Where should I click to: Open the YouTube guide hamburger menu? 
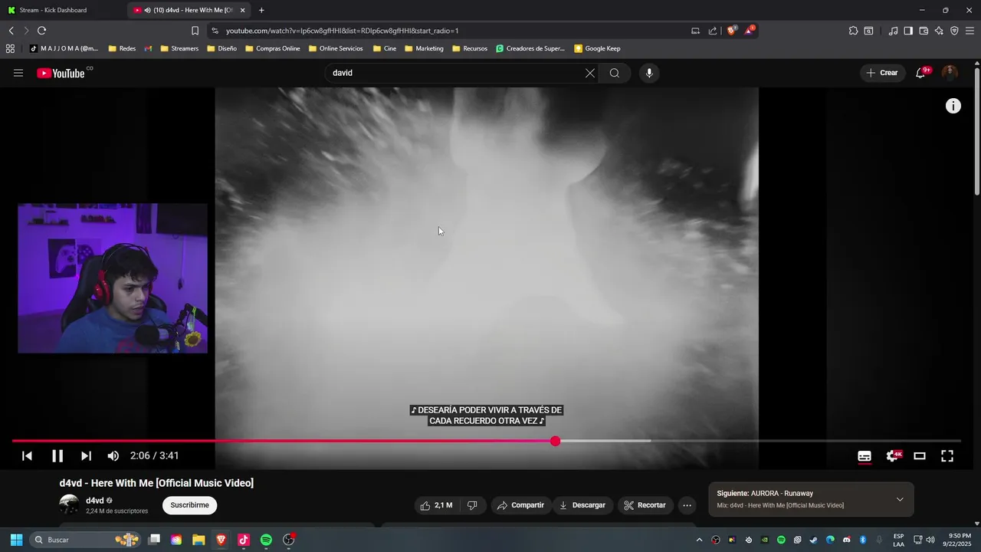coord(18,73)
